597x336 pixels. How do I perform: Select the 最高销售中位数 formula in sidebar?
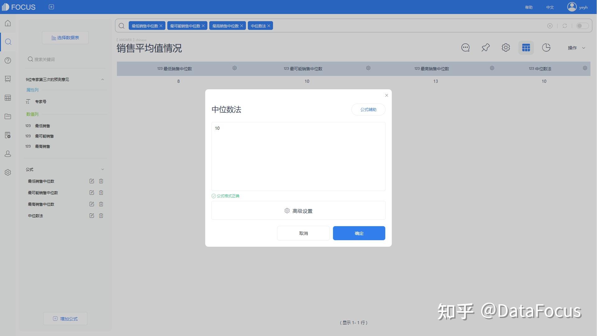pos(41,204)
